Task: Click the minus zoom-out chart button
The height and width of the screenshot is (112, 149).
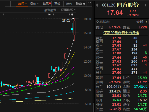Action: click(x=13, y=4)
